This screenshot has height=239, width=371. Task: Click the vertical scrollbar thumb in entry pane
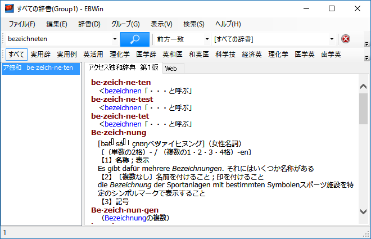[x=363, y=109]
